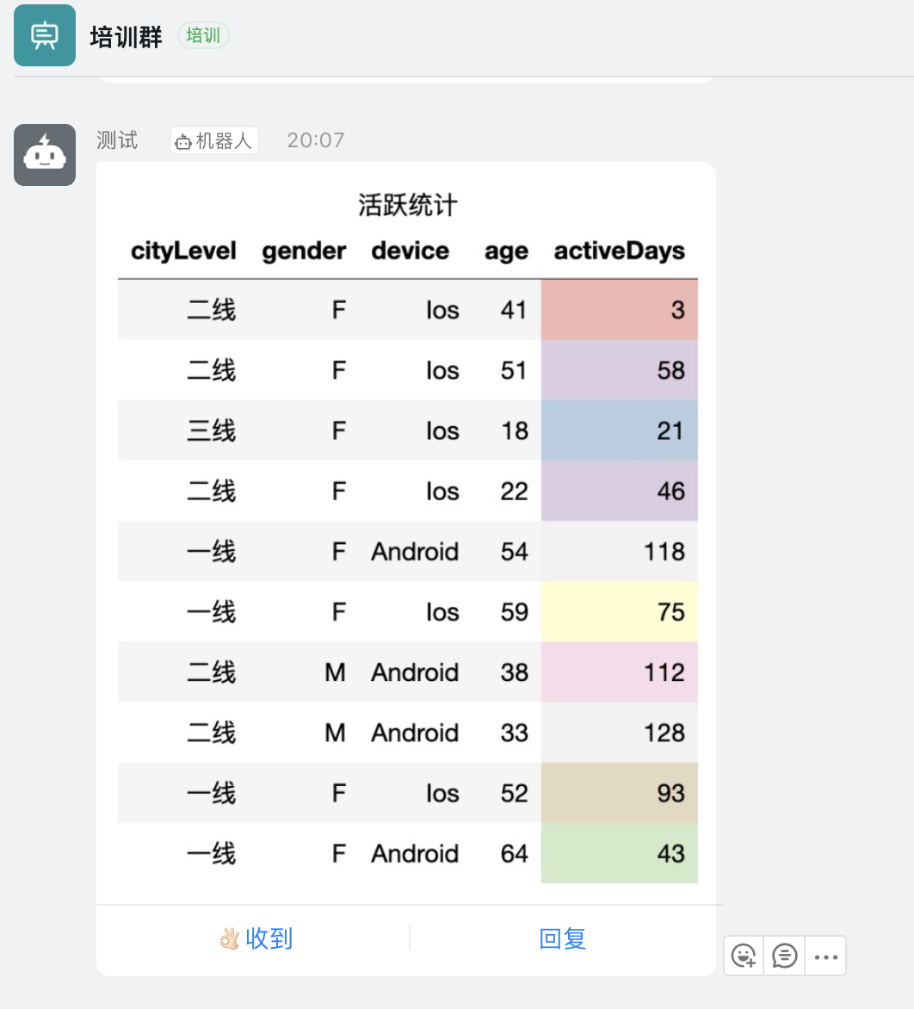Open the more options ellipsis icon
The height and width of the screenshot is (1009, 914).
coord(825,956)
